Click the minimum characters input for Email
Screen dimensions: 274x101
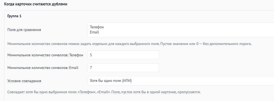123,68
